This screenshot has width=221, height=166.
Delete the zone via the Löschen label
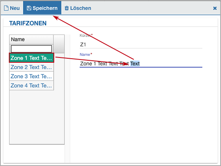point(81,8)
